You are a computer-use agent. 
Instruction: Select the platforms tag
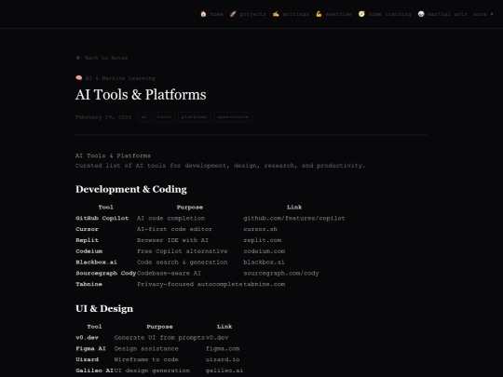(194, 117)
